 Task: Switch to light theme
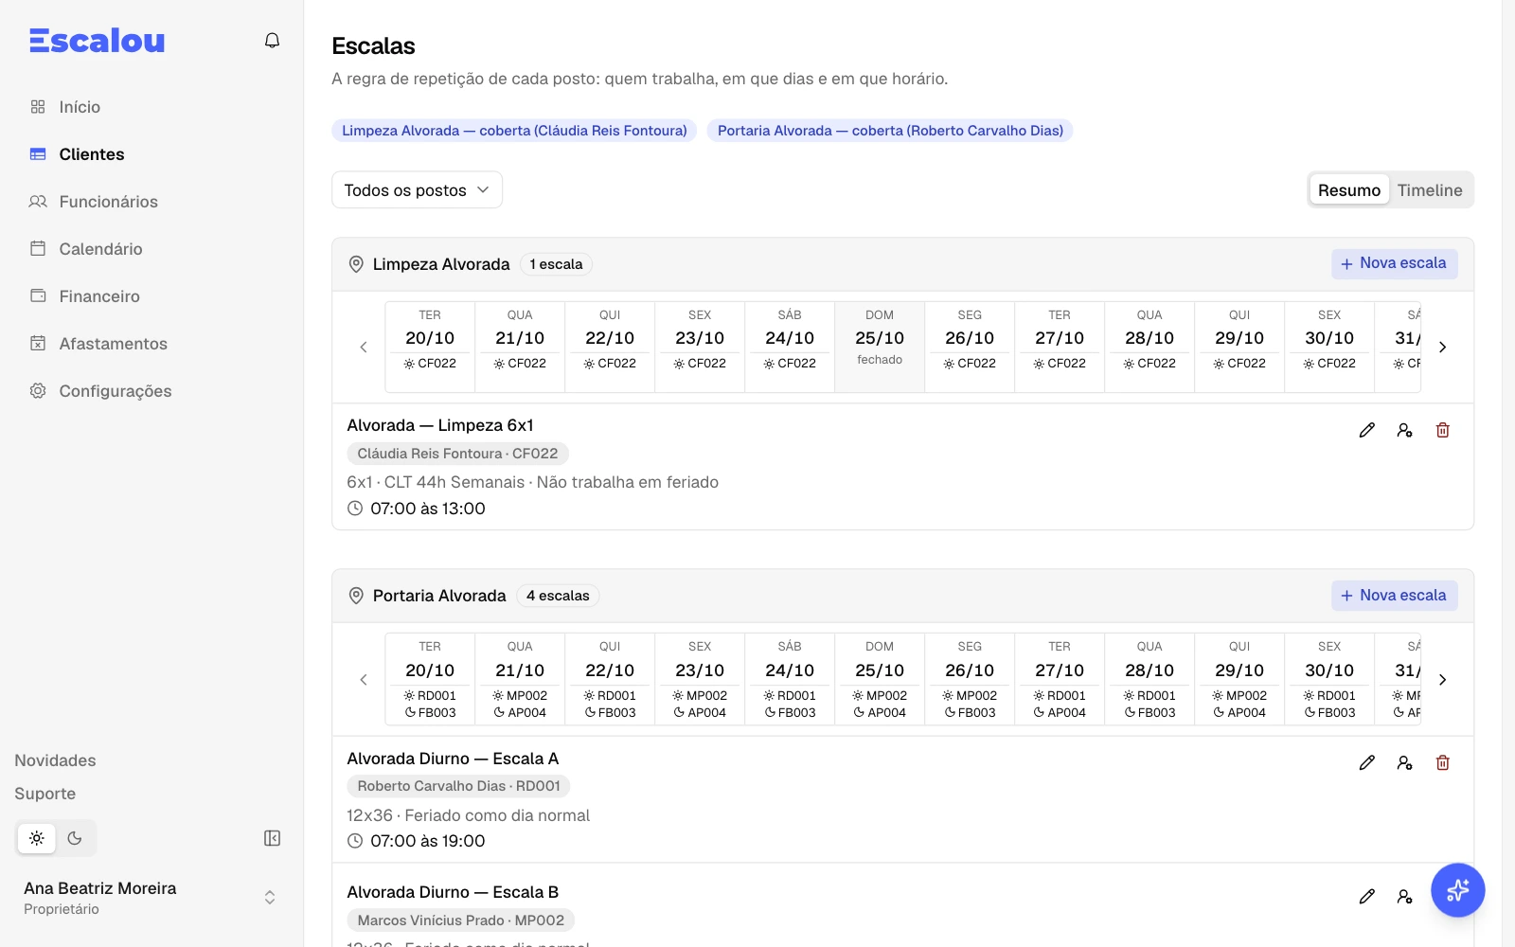coord(37,838)
